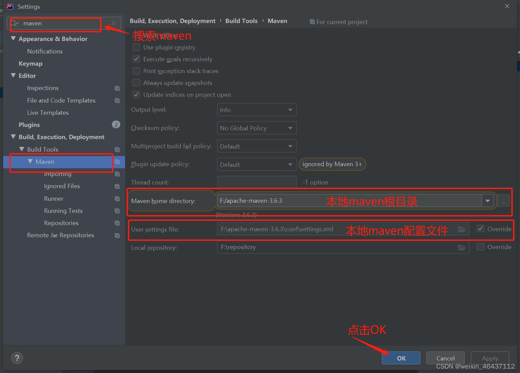Open Maven home directory dropdown arrow
520x373 pixels.
487,201
